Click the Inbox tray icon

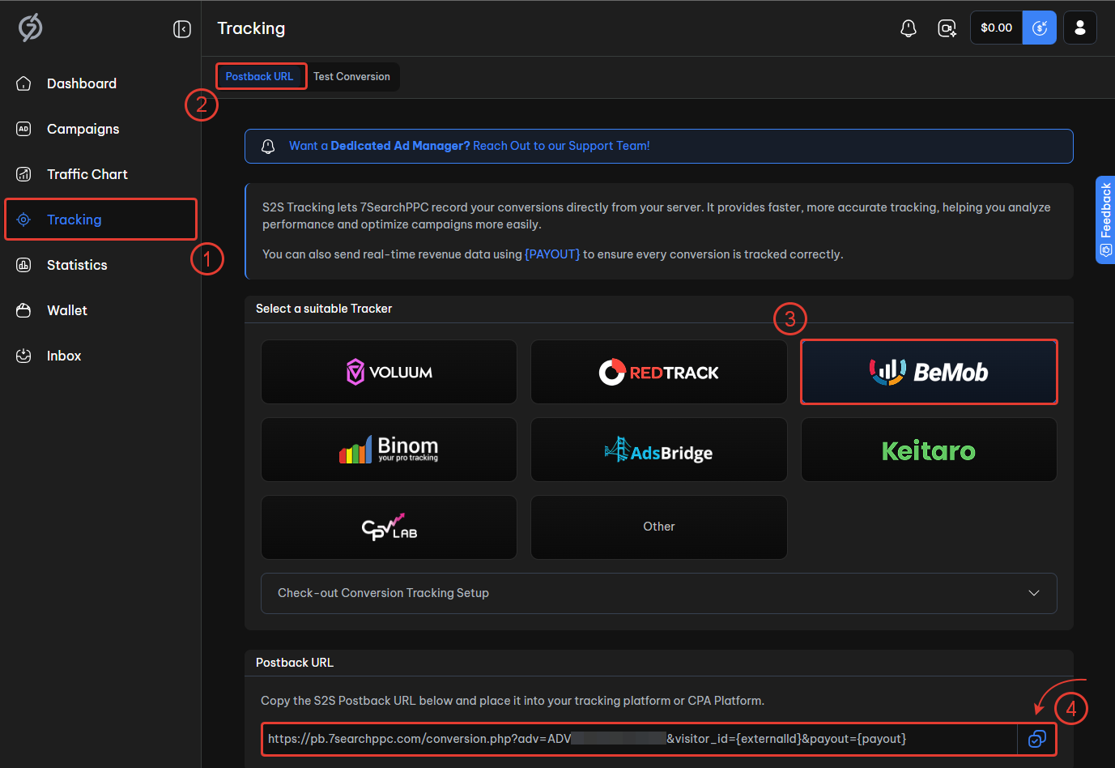23,356
